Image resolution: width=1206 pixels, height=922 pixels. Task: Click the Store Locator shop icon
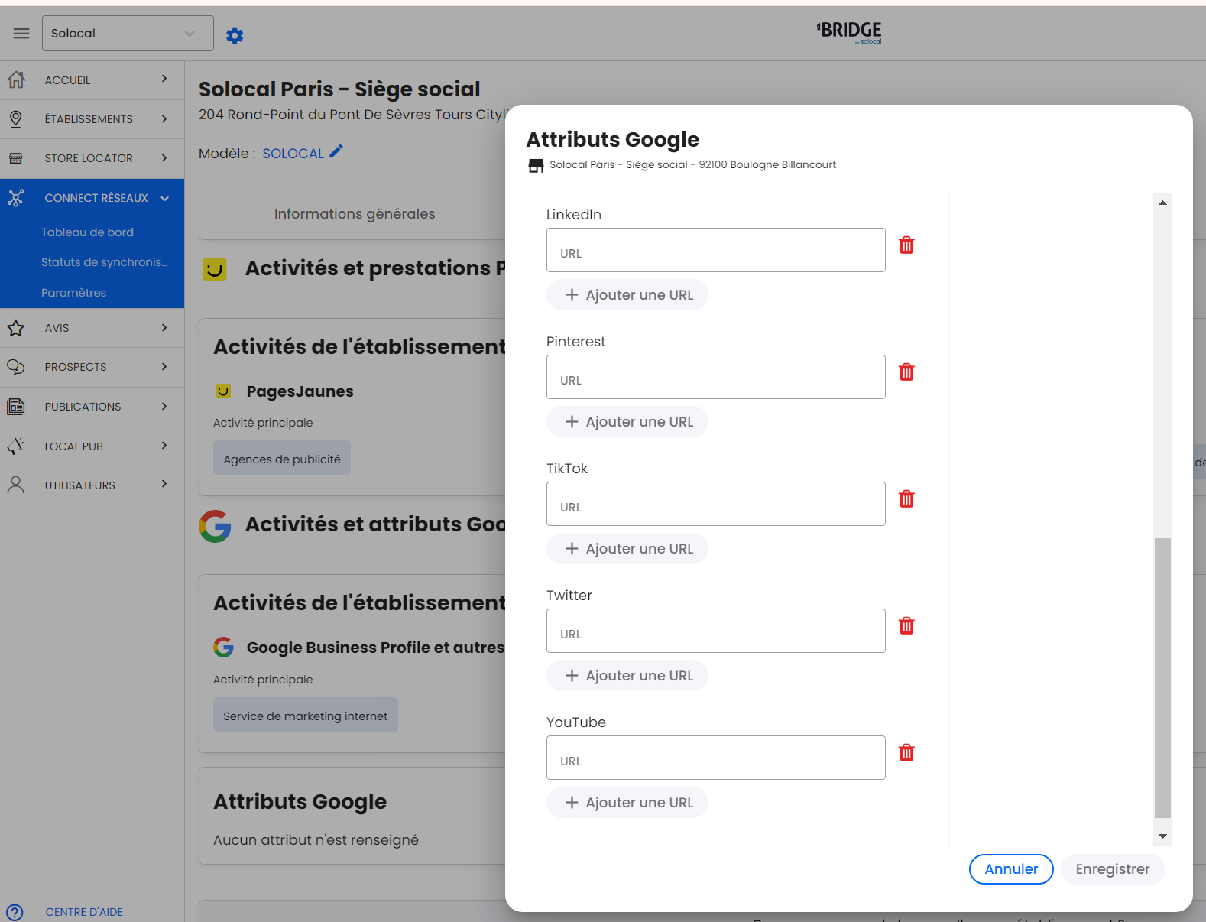click(x=15, y=158)
